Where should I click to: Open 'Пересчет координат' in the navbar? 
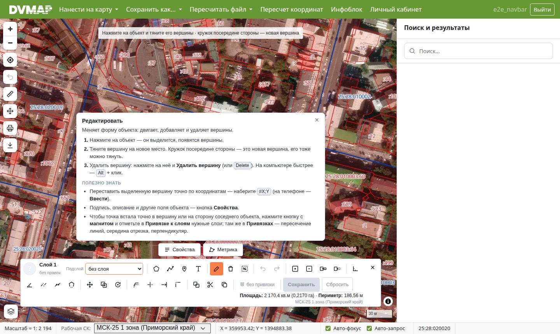point(292,9)
